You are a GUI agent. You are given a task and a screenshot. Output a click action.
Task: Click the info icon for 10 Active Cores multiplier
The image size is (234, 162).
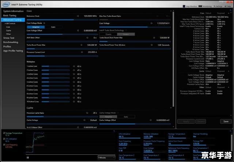coord(74,102)
